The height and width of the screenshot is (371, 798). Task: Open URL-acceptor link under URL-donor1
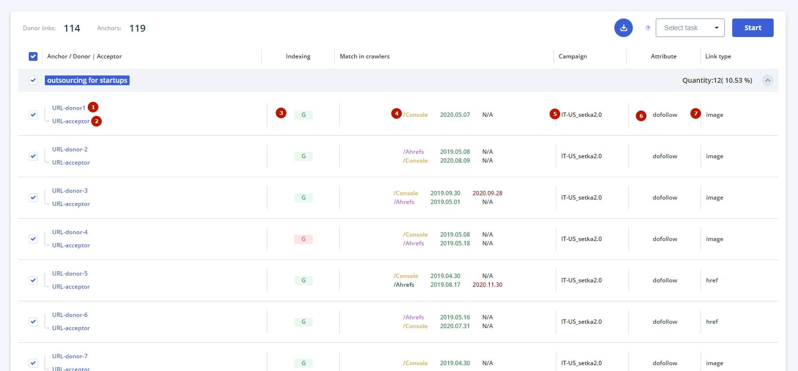pyautogui.click(x=71, y=121)
